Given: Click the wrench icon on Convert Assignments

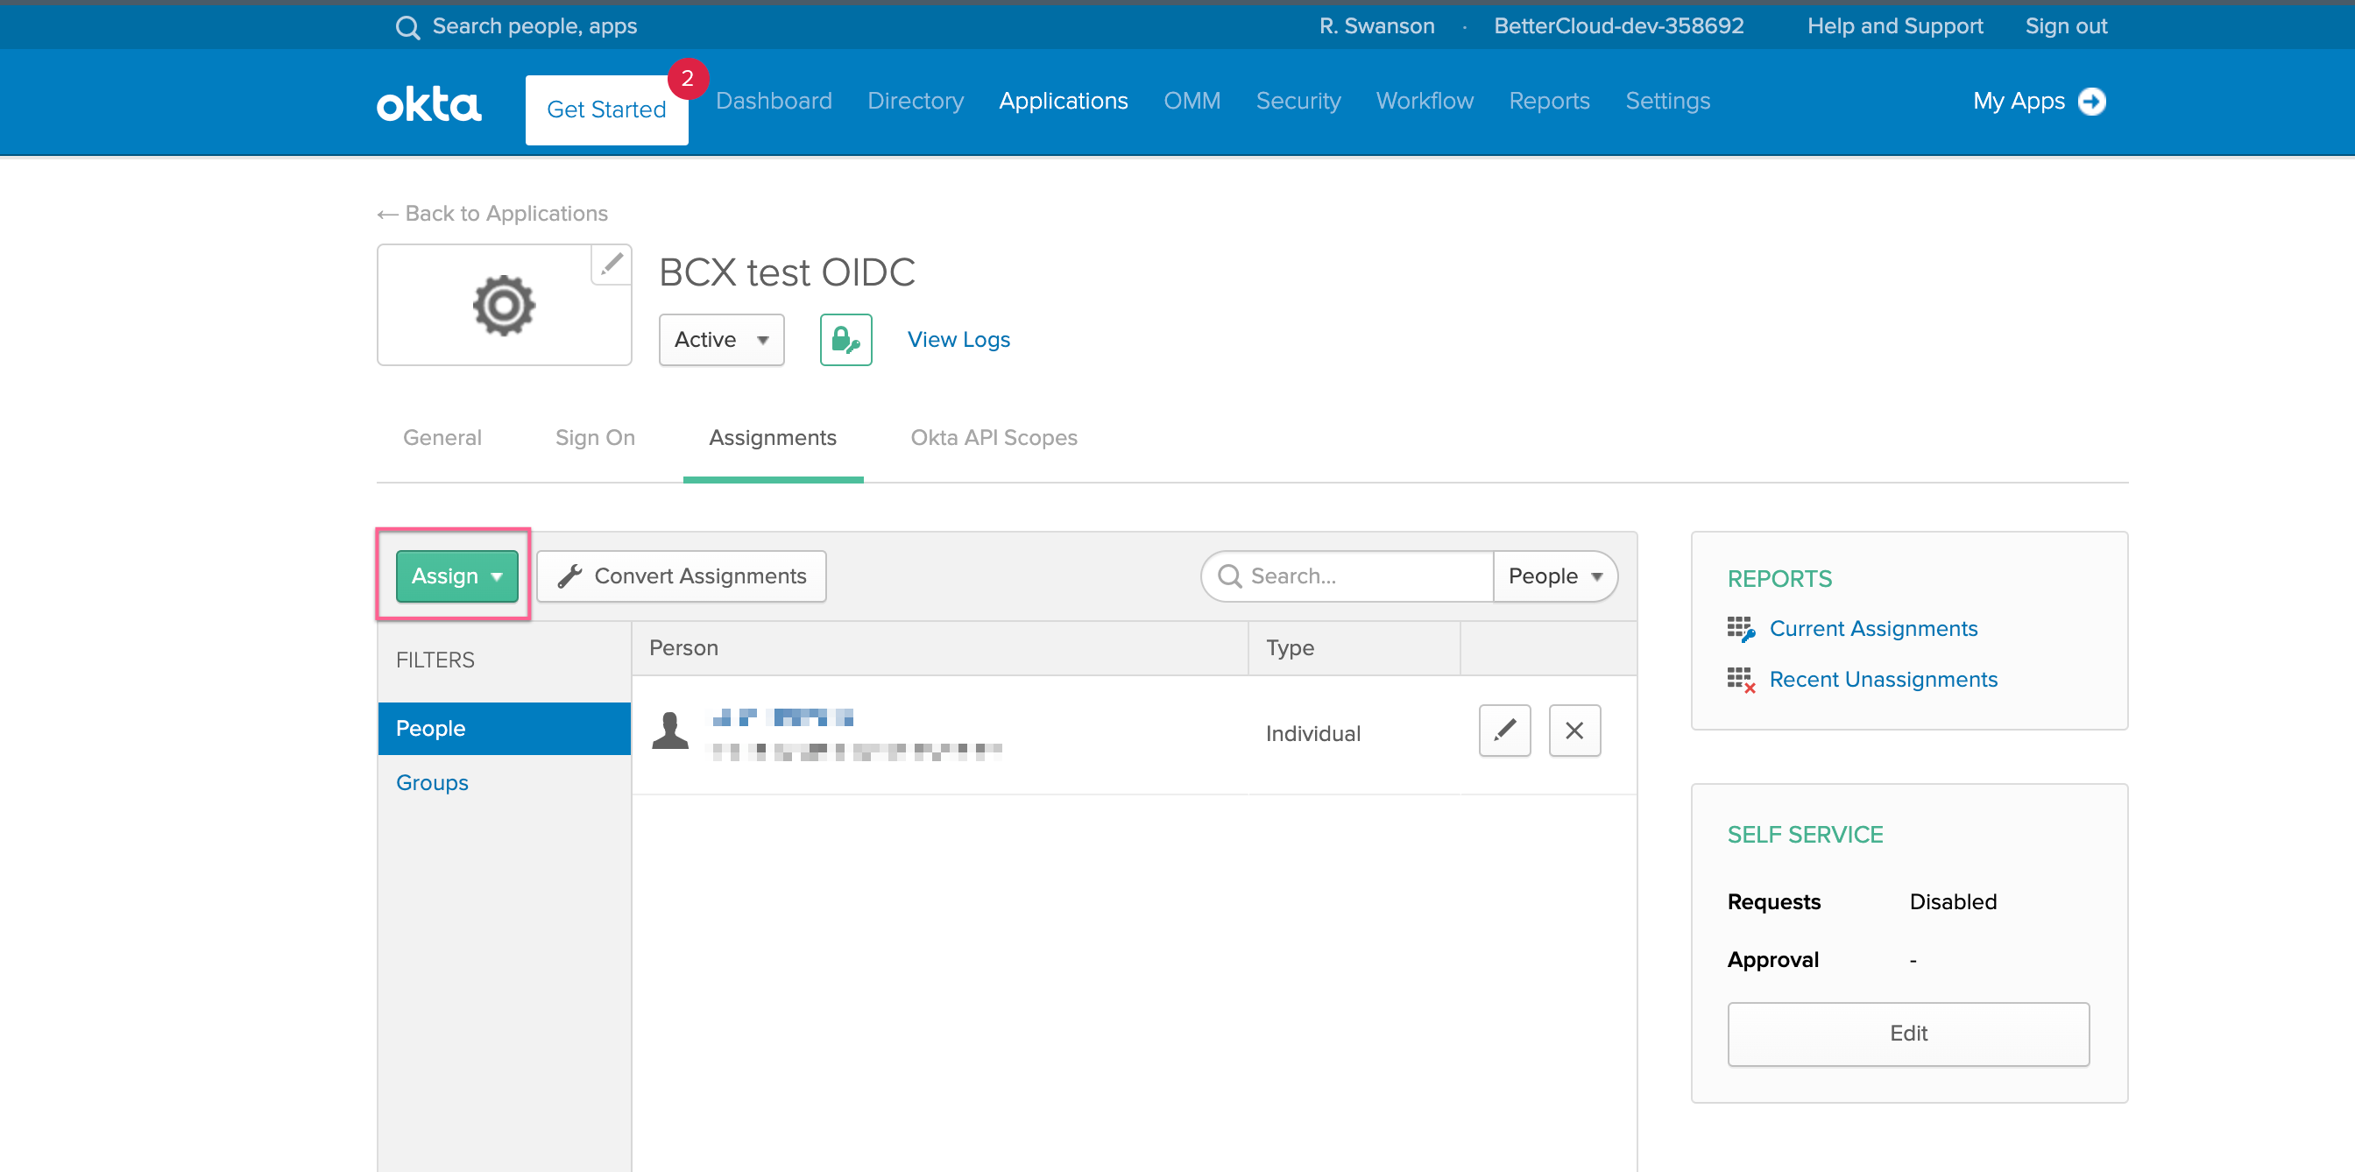Looking at the screenshot, I should [571, 576].
